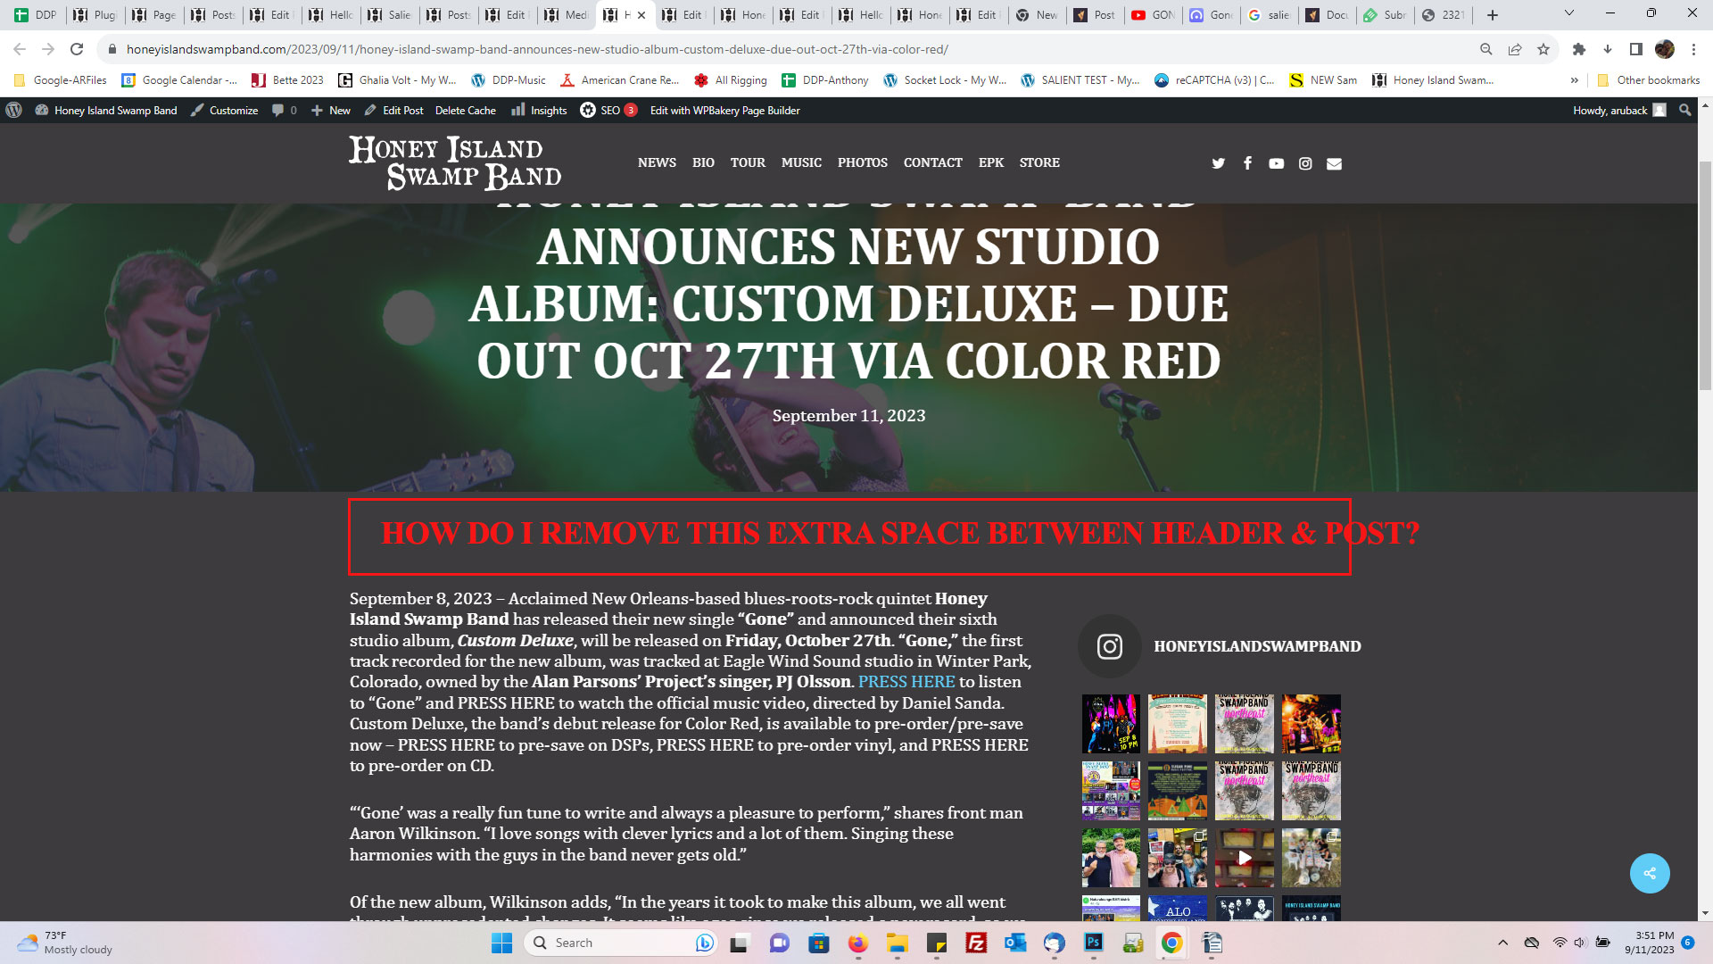Viewport: 1713px width, 964px height.
Task: Open tab search dropdown arrow
Action: point(1569,13)
